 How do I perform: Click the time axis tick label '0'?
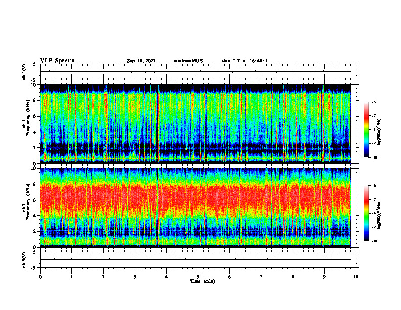coord(40,277)
